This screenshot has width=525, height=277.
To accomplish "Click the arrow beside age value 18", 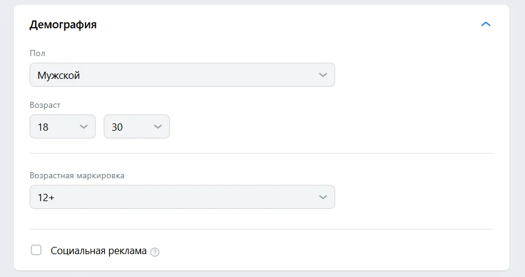I will 84,127.
